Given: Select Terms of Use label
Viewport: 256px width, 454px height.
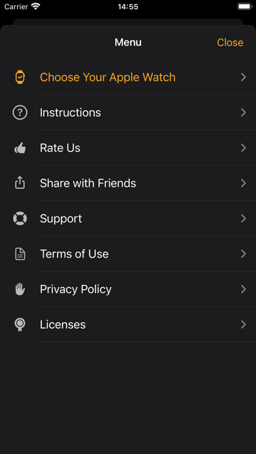Looking at the screenshot, I should pyautogui.click(x=74, y=254).
